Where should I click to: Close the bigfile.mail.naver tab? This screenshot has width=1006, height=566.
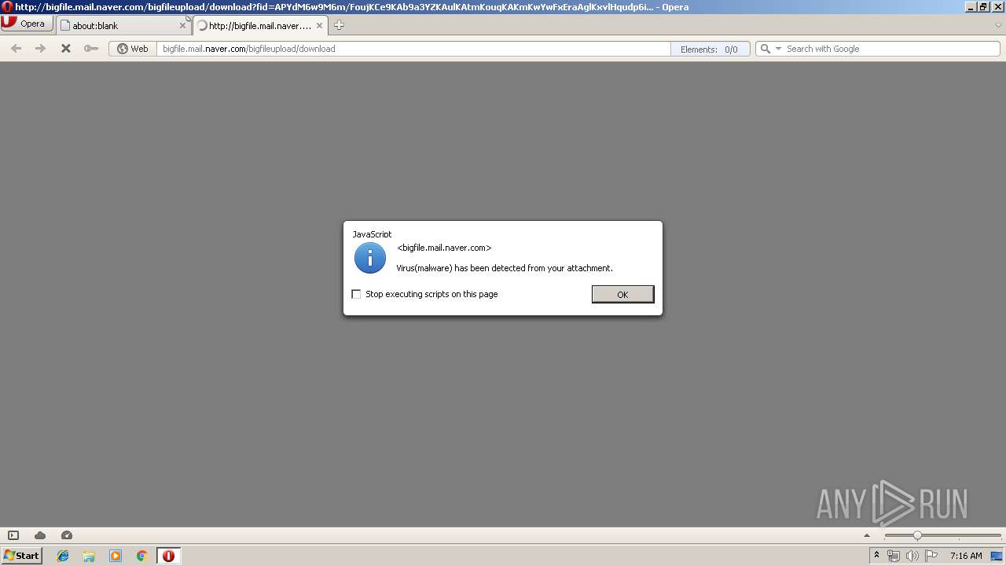tap(320, 25)
